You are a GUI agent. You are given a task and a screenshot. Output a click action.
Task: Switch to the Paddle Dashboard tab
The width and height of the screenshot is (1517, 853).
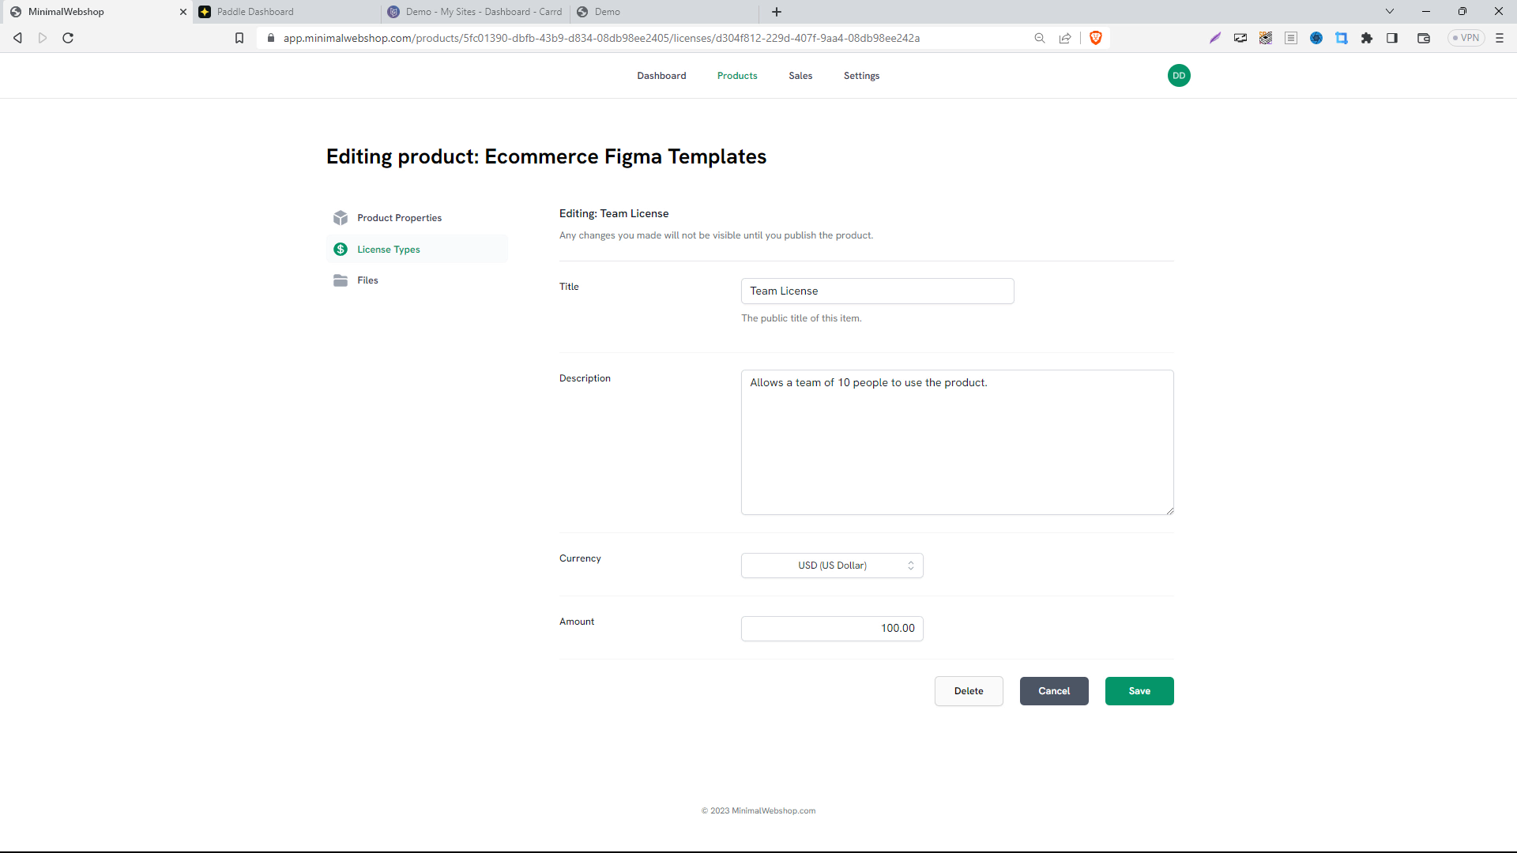285,12
